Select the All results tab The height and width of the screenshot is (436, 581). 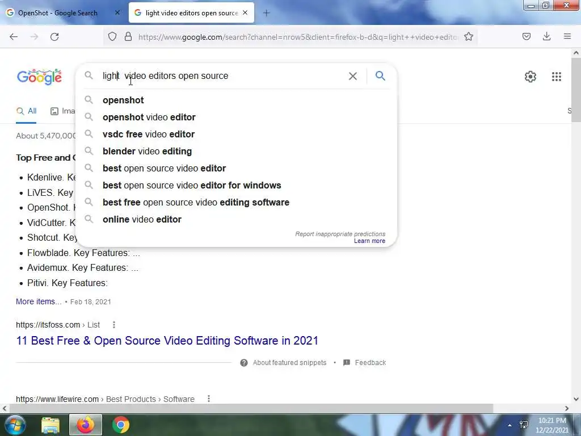(26, 111)
